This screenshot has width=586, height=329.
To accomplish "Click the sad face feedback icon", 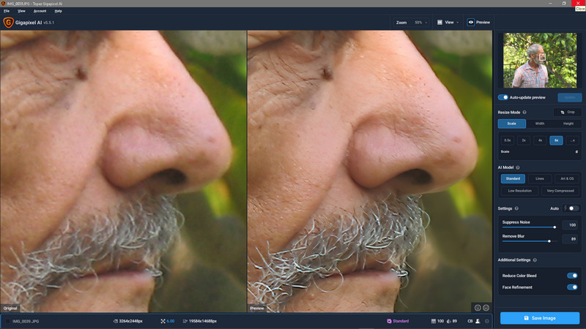I will coord(487,308).
